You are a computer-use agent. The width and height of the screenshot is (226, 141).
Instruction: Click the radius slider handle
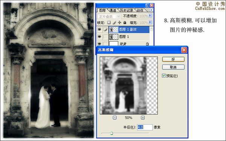(x=111, y=133)
